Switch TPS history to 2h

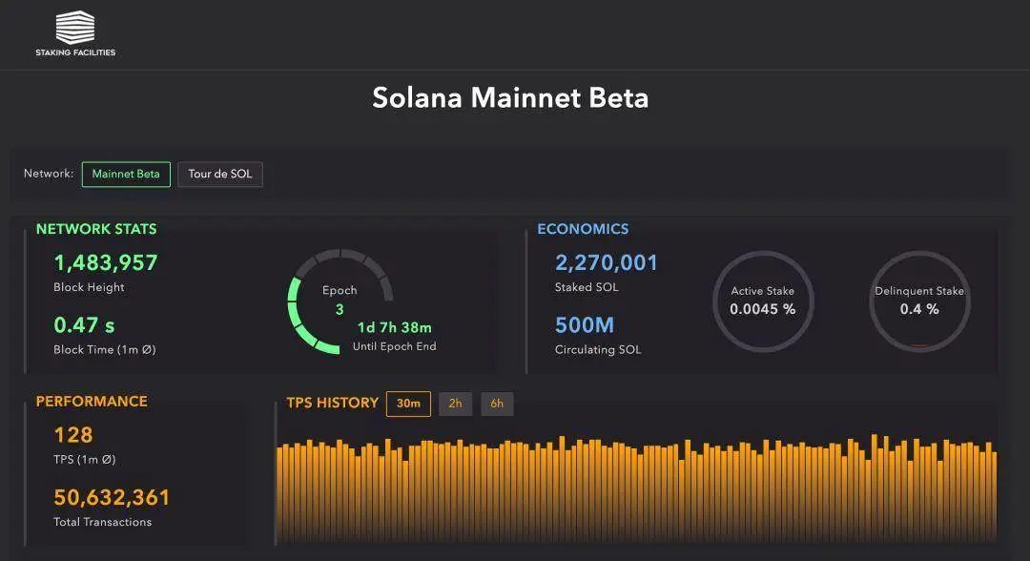(455, 404)
